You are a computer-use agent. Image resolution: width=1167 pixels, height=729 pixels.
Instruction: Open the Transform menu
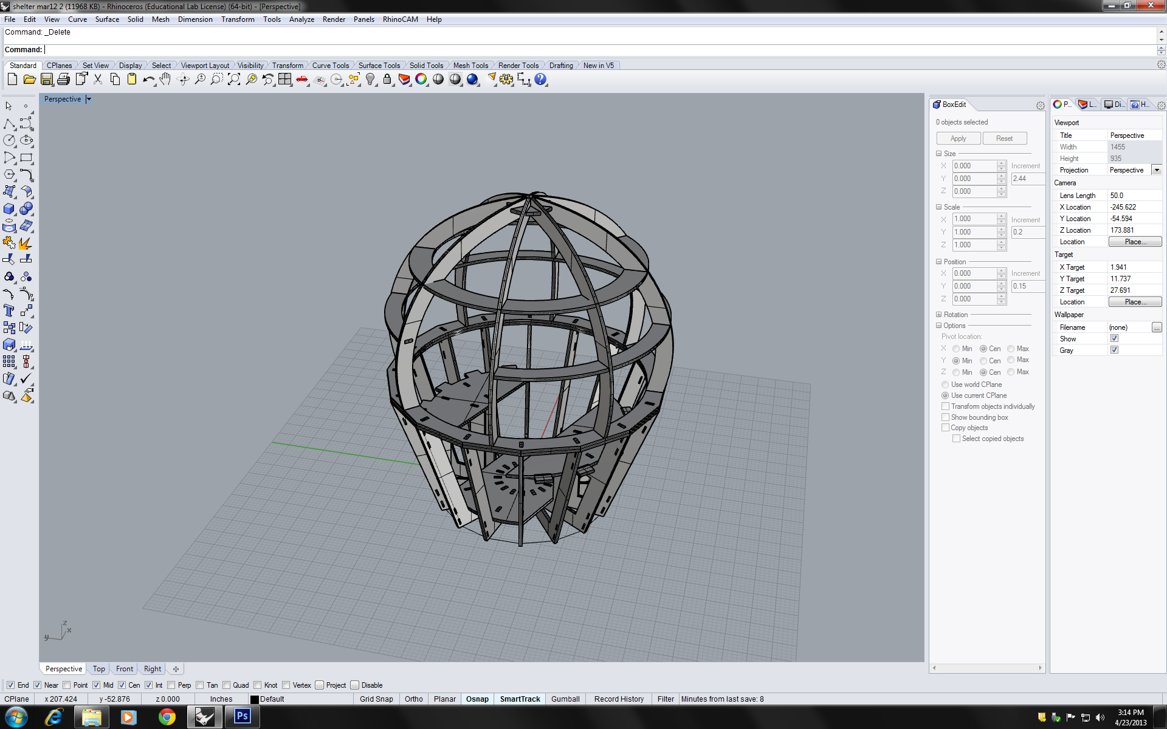point(238,19)
